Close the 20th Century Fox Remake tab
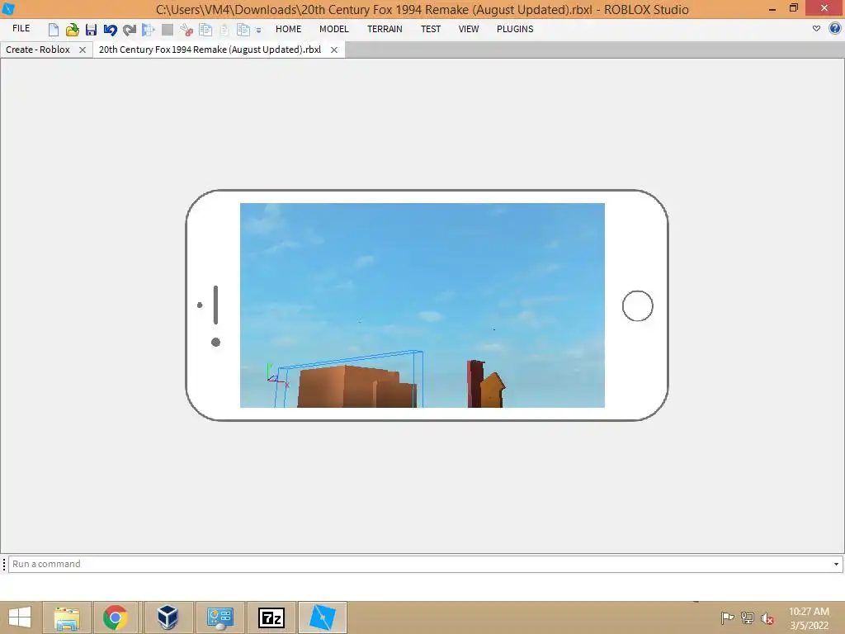 pyautogui.click(x=334, y=50)
